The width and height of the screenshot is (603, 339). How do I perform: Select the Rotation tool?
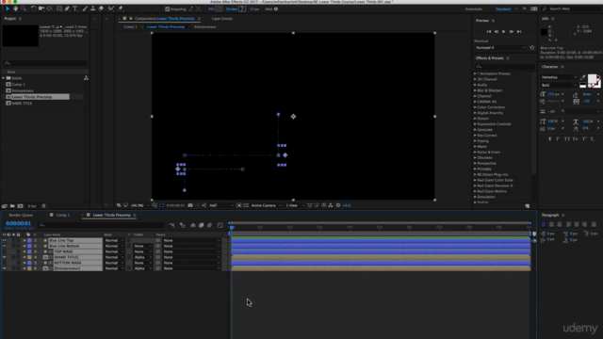[x=34, y=8]
